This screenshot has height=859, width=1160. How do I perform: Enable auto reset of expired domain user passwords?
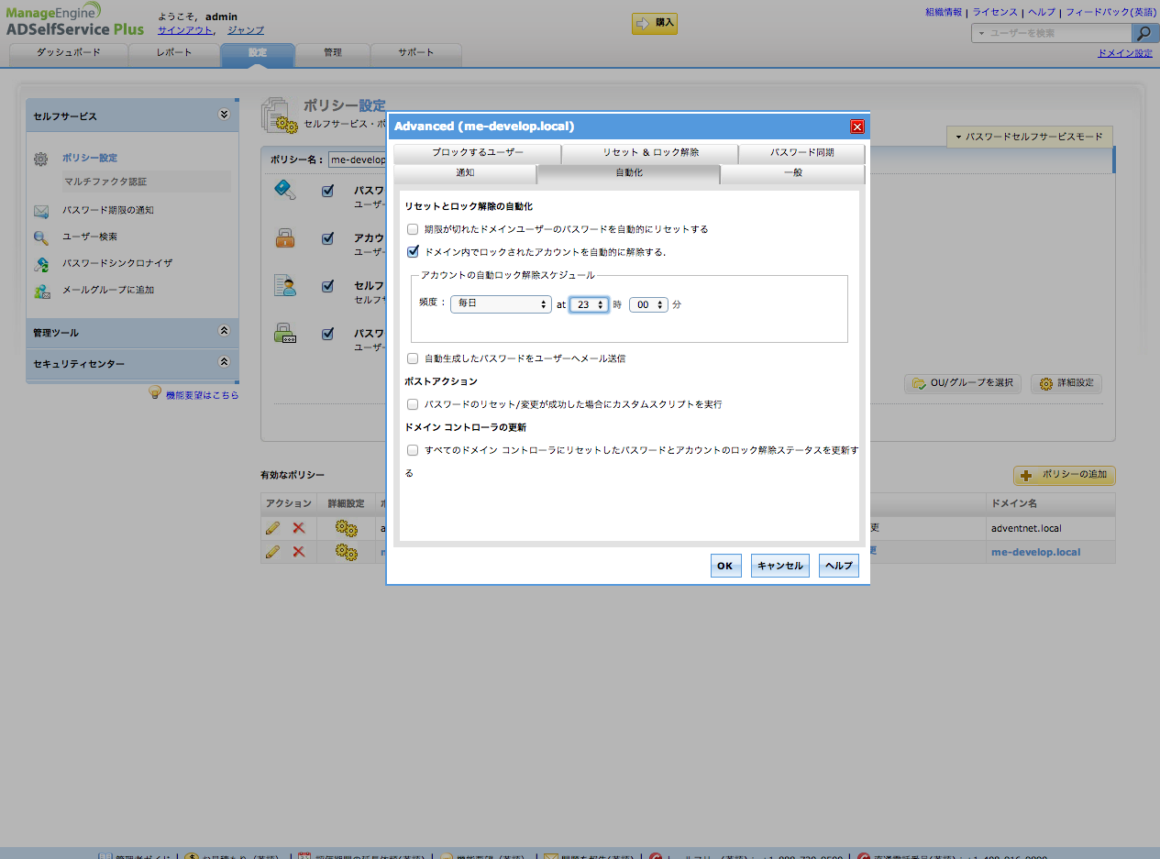(x=414, y=229)
